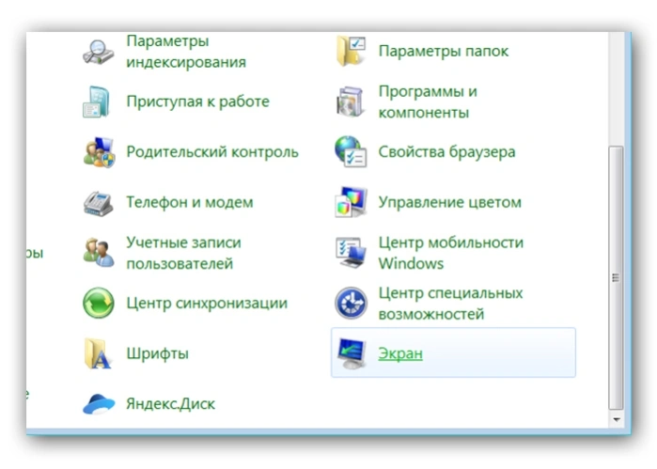Click the Экран monitor icon
Screen dimensions: 657x469
click(352, 353)
